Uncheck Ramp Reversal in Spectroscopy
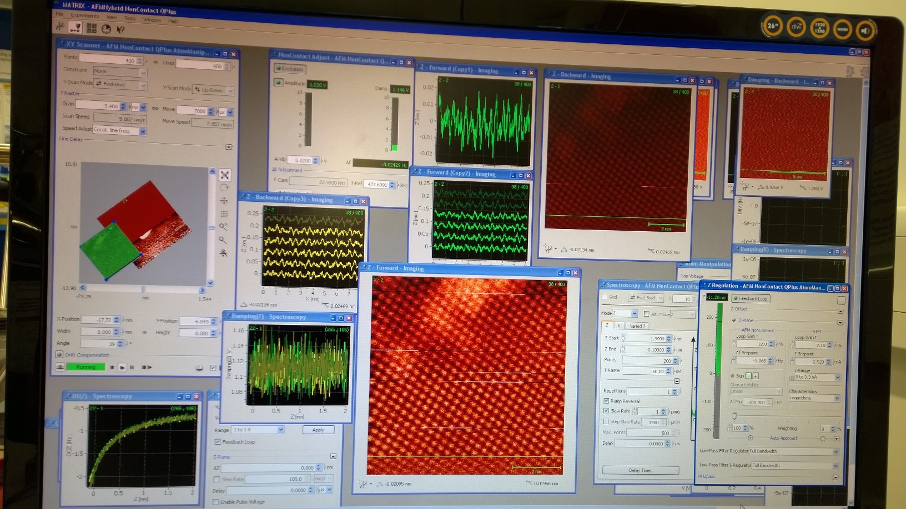This screenshot has width=906, height=509. coord(606,401)
